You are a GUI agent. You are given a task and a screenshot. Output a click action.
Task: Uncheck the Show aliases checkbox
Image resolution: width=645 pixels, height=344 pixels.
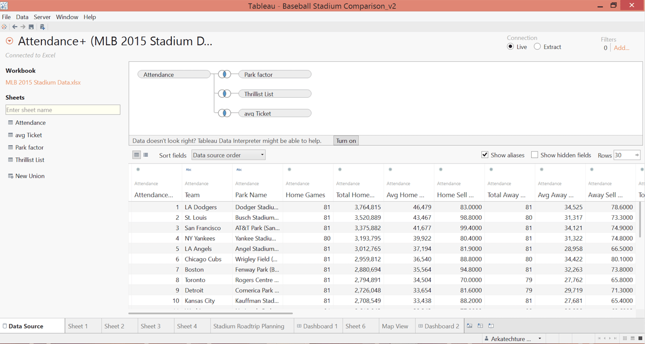[485, 155]
